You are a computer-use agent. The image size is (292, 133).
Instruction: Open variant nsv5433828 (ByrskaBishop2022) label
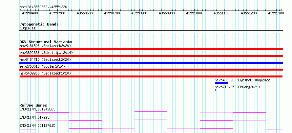click(243, 80)
